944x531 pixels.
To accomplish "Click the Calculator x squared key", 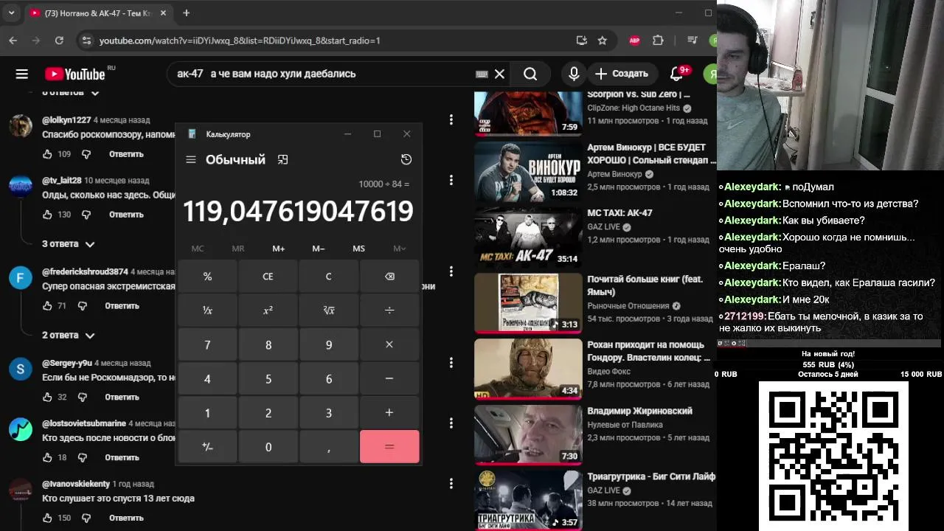I will point(268,310).
